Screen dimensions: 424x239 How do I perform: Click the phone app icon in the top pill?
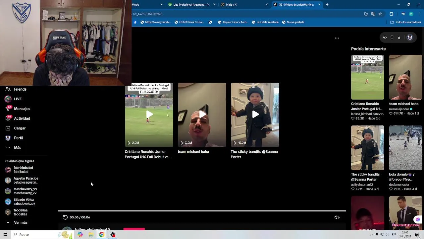(x=392, y=38)
